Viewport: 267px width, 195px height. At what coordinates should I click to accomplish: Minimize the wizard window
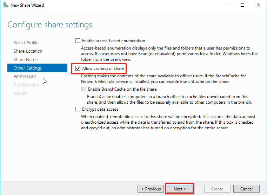click(x=227, y=5)
